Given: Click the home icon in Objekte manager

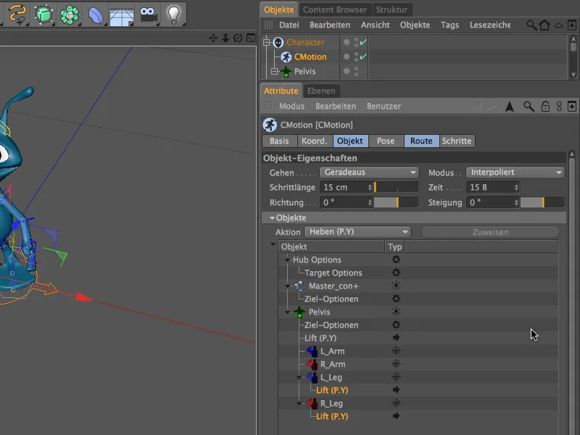Looking at the screenshot, I should (544, 25).
